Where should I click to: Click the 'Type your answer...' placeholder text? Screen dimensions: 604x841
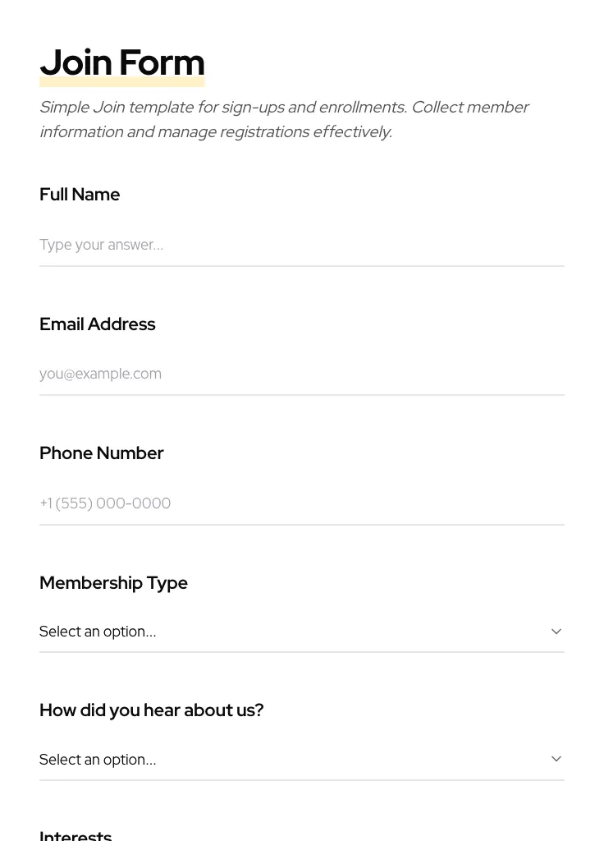click(x=101, y=245)
